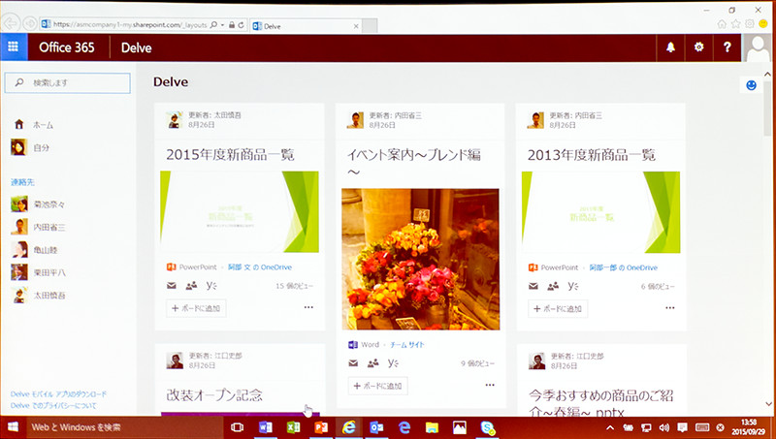776x439 pixels.
Task: Open Skype from the taskbar
Action: (488, 427)
